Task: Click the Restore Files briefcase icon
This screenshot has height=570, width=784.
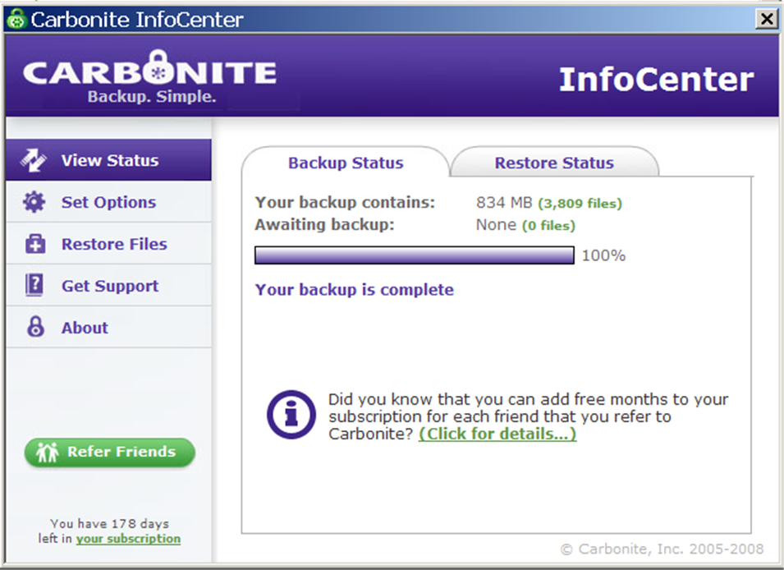Action: pyautogui.click(x=34, y=244)
